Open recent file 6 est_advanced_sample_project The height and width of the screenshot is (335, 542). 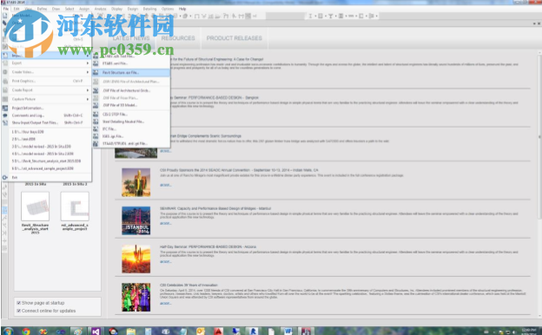pos(43,168)
